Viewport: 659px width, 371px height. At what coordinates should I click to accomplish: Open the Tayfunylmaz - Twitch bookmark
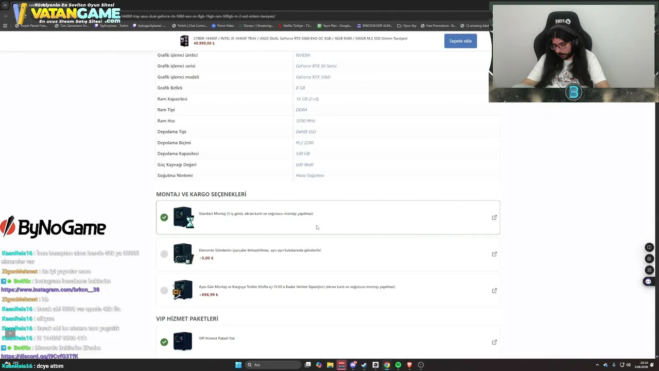[111, 26]
